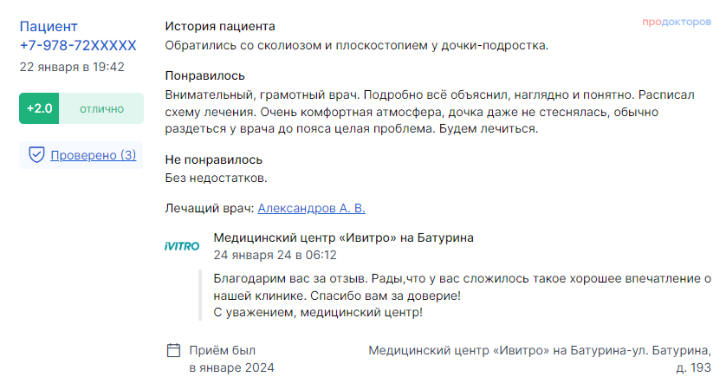
Task: Click "Приём был в январе 2024" text
Action: [x=231, y=359]
